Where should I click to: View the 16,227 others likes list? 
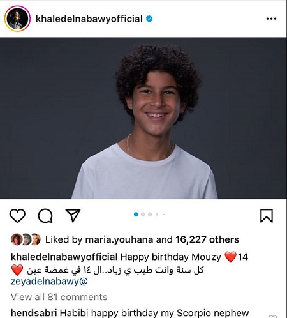point(207,239)
